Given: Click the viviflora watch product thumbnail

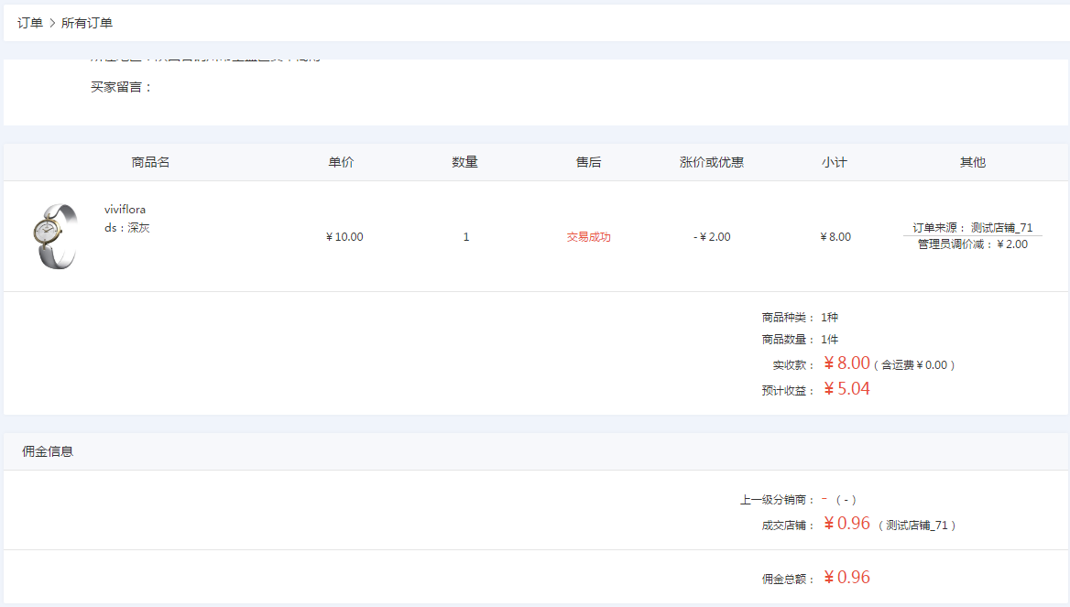Looking at the screenshot, I should [x=54, y=236].
